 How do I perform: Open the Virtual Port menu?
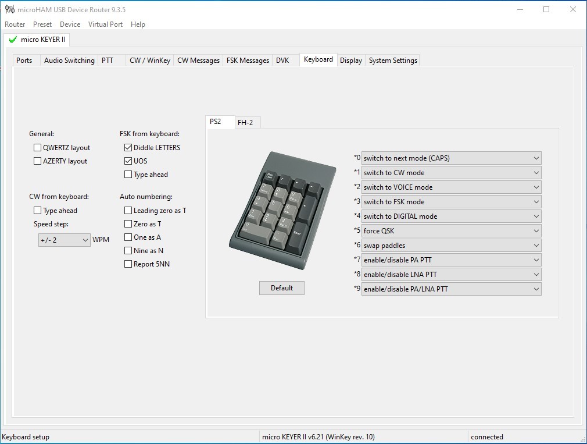(106, 24)
